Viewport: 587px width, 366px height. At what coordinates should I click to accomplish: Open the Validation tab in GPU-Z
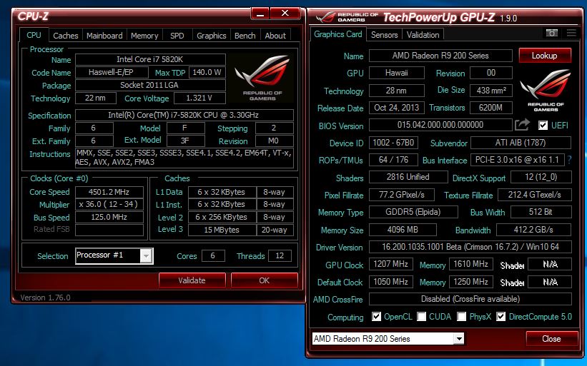[x=423, y=35]
